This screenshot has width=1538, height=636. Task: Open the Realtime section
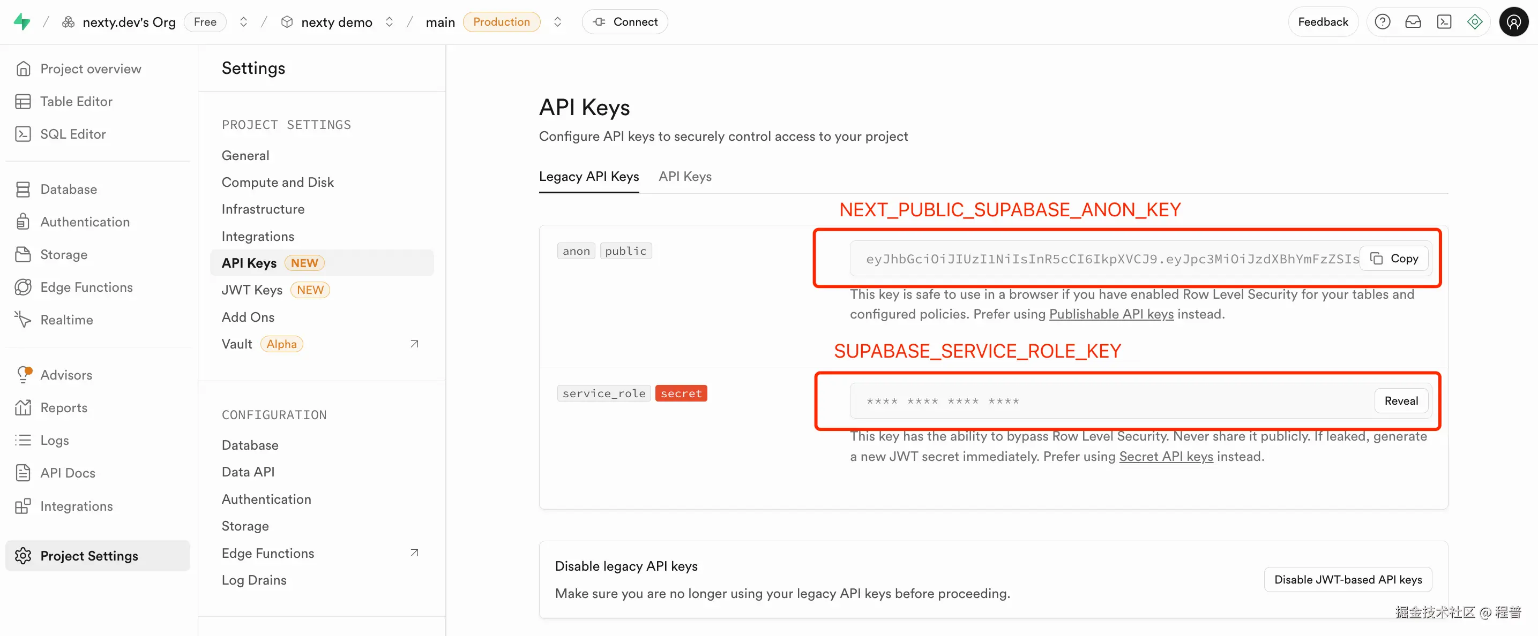click(x=66, y=319)
